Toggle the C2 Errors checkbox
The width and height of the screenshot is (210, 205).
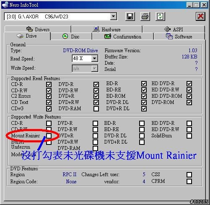point(49,96)
